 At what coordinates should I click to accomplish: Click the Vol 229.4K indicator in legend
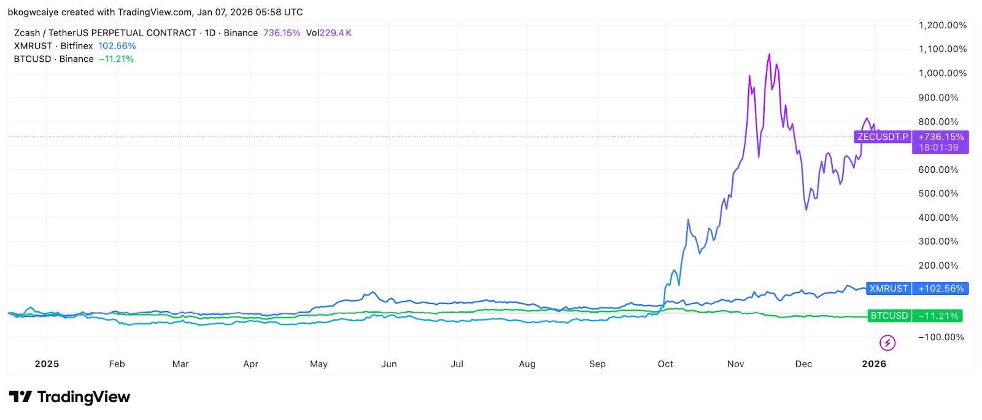coord(328,33)
